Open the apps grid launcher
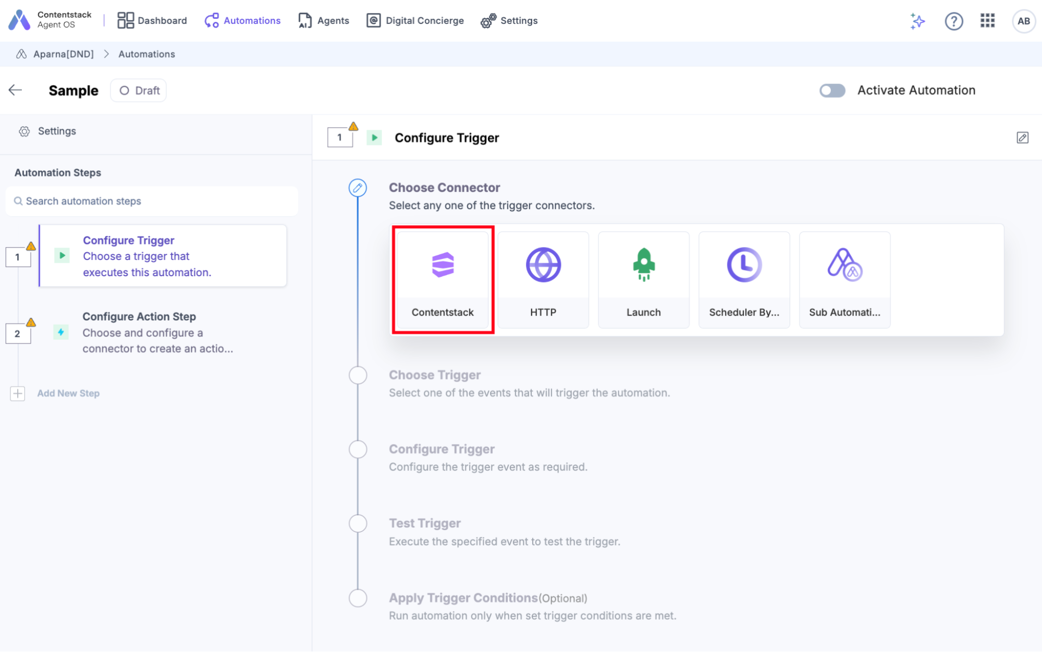Screen dimensions: 1042x652 (x=987, y=21)
